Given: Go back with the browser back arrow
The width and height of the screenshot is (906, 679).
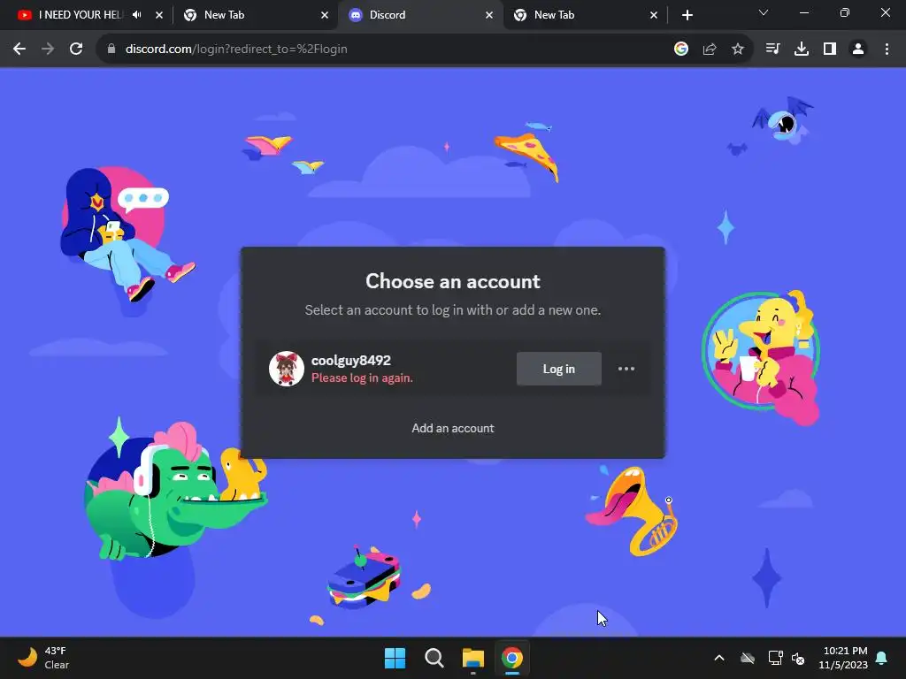Looking at the screenshot, I should [19, 50].
